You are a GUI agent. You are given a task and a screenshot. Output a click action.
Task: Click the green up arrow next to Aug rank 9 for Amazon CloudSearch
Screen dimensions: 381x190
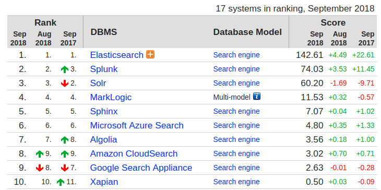pos(40,154)
